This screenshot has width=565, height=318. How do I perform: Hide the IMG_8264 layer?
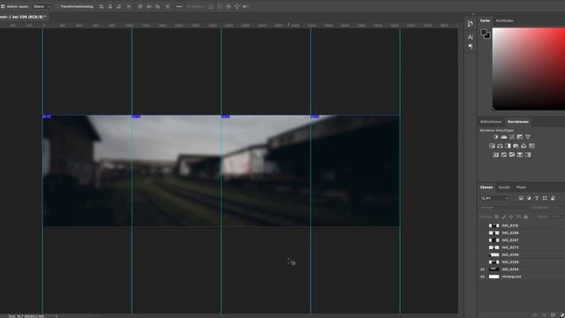(x=483, y=269)
